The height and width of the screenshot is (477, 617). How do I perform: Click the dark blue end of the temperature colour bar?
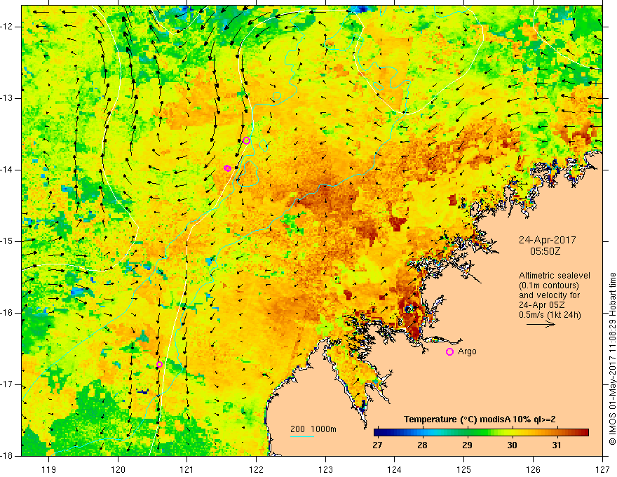coord(378,433)
